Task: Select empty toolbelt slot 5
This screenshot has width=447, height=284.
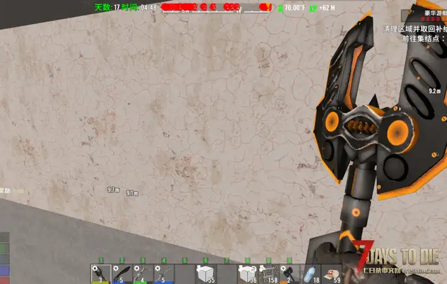Action: 185,274
